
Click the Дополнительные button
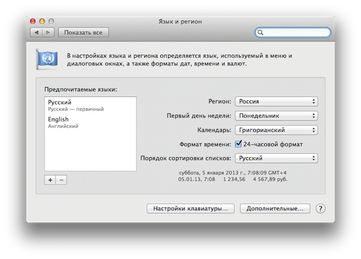click(x=274, y=209)
